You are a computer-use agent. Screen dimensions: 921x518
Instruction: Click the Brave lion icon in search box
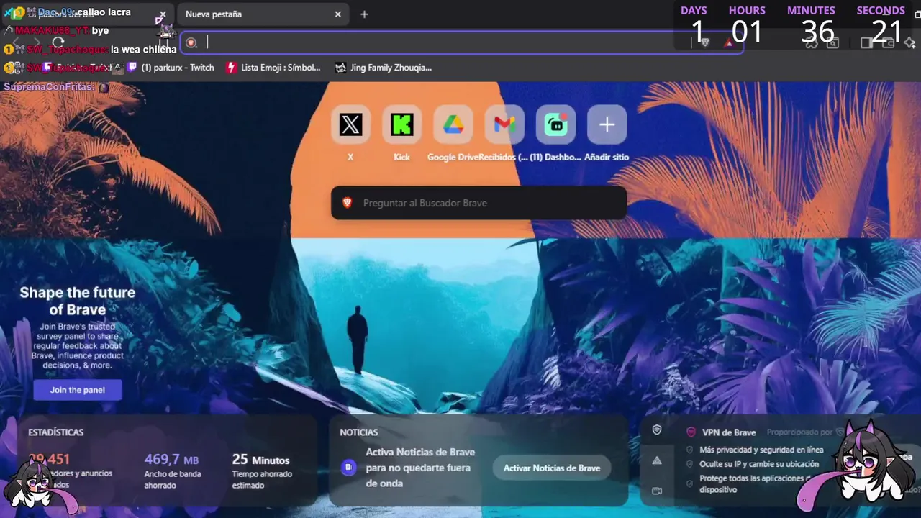coord(347,203)
